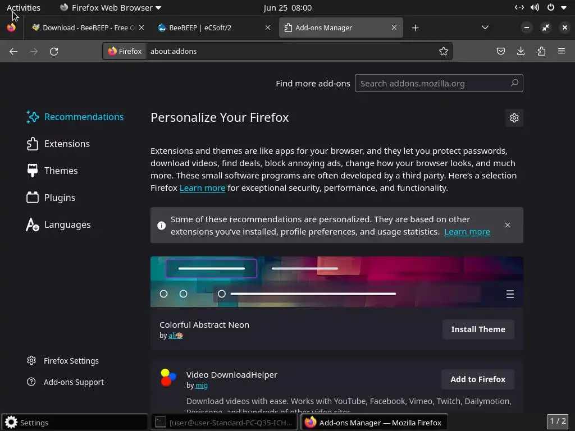
Task: Open extension author mig link
Action: [202, 386]
